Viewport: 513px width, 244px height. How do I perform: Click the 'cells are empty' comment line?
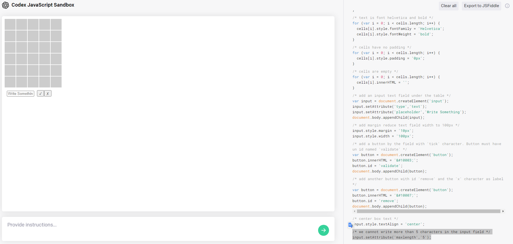tap(375, 72)
